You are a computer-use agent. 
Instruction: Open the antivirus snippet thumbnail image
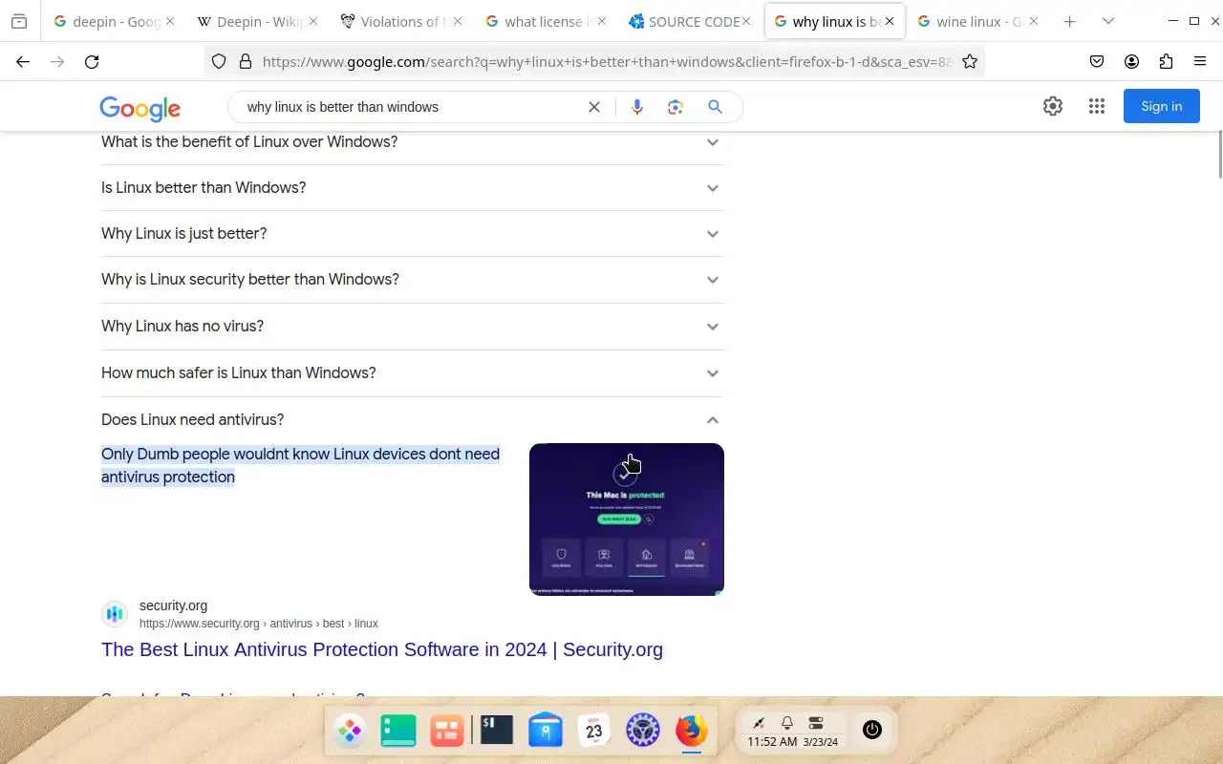(x=627, y=520)
